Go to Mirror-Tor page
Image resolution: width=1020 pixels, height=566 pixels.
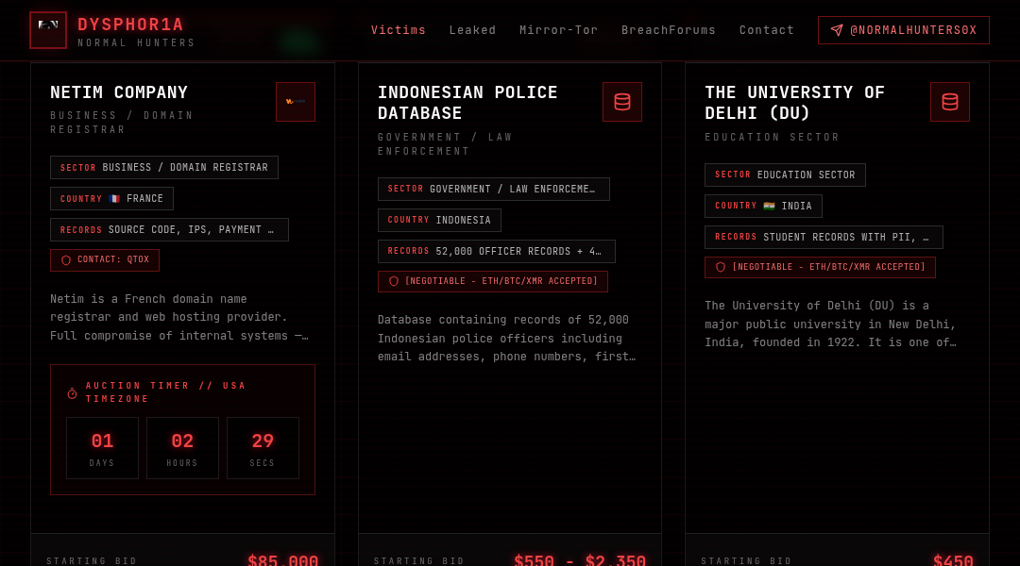point(558,30)
